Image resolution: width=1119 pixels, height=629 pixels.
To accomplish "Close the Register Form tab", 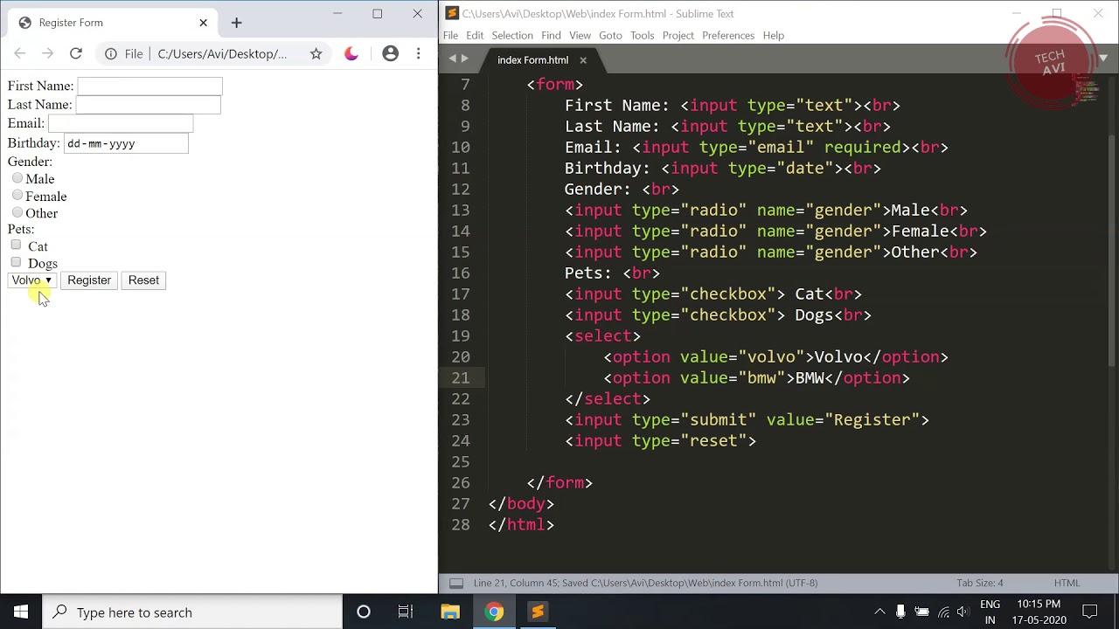I will (x=203, y=23).
